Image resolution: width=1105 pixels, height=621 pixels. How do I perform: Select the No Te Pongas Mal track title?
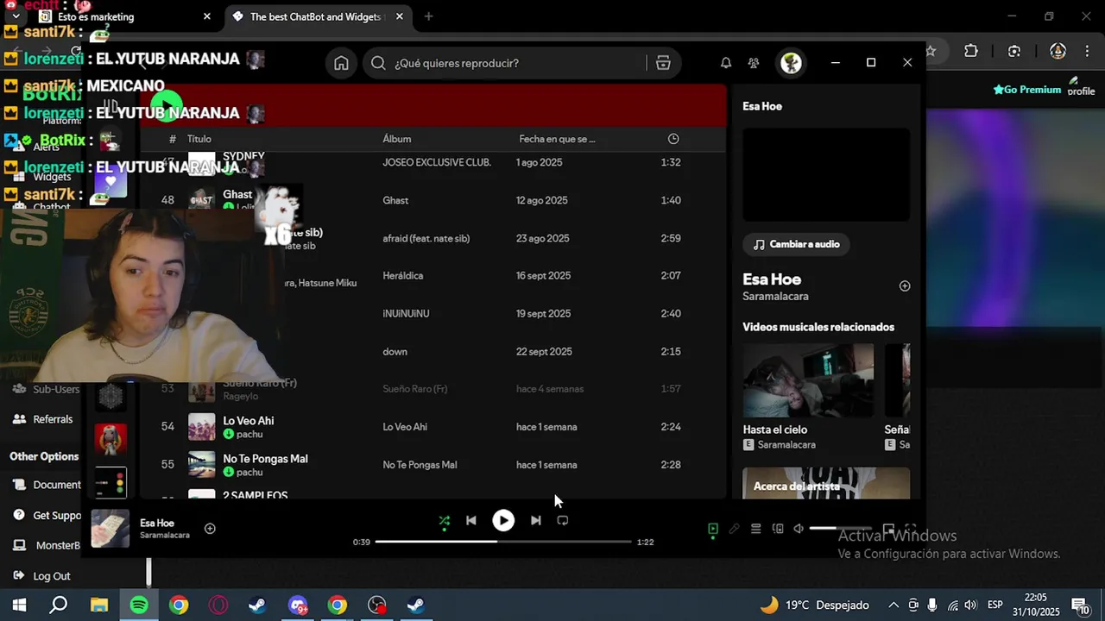[x=265, y=459]
